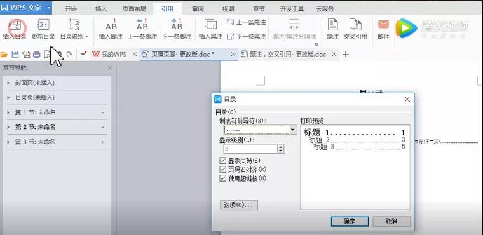Close the 章节导航 panel
Screen dimensions: 483x235
coord(110,68)
